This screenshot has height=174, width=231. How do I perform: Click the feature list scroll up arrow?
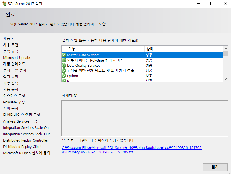coord(226,48)
